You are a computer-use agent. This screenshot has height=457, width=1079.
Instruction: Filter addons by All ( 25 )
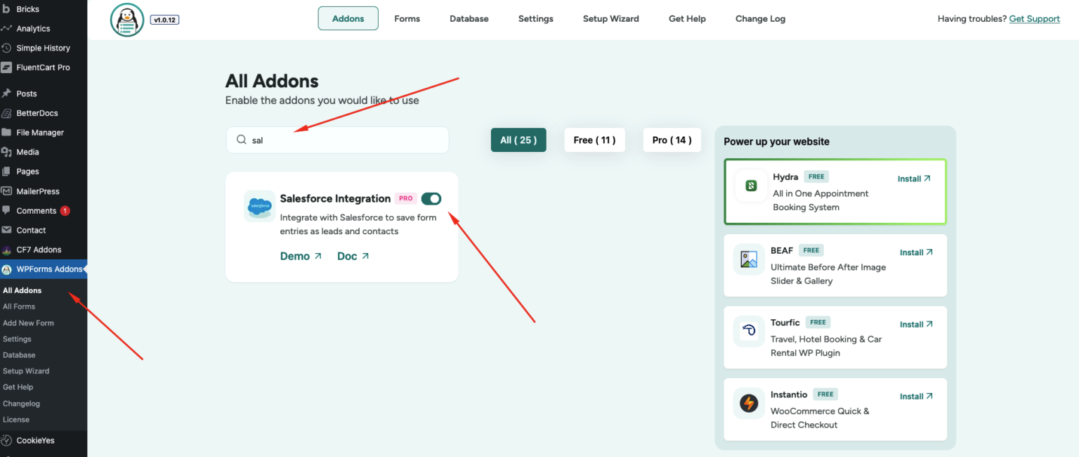518,140
